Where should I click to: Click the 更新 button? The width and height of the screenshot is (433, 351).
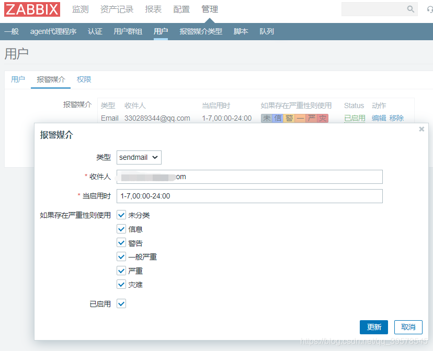[x=373, y=326]
